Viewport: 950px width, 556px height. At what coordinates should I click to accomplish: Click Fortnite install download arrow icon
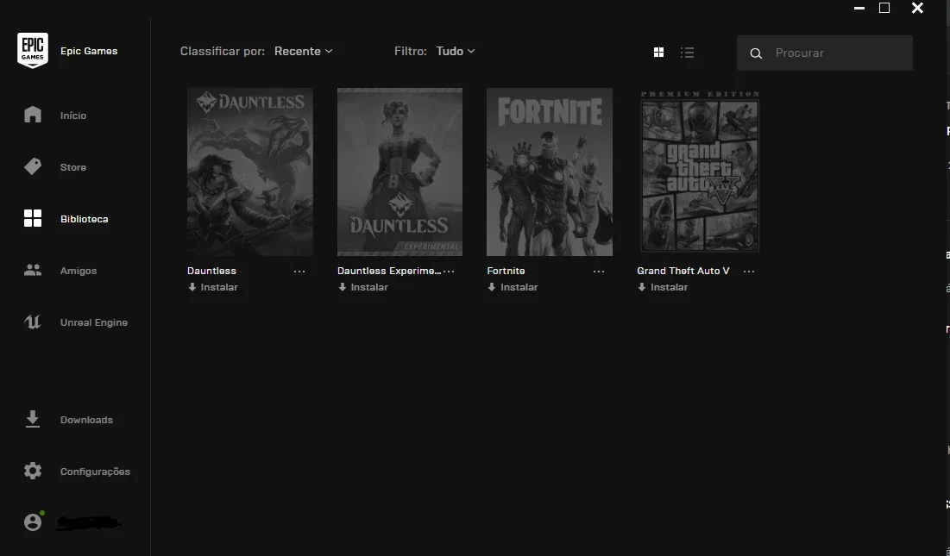click(x=492, y=287)
